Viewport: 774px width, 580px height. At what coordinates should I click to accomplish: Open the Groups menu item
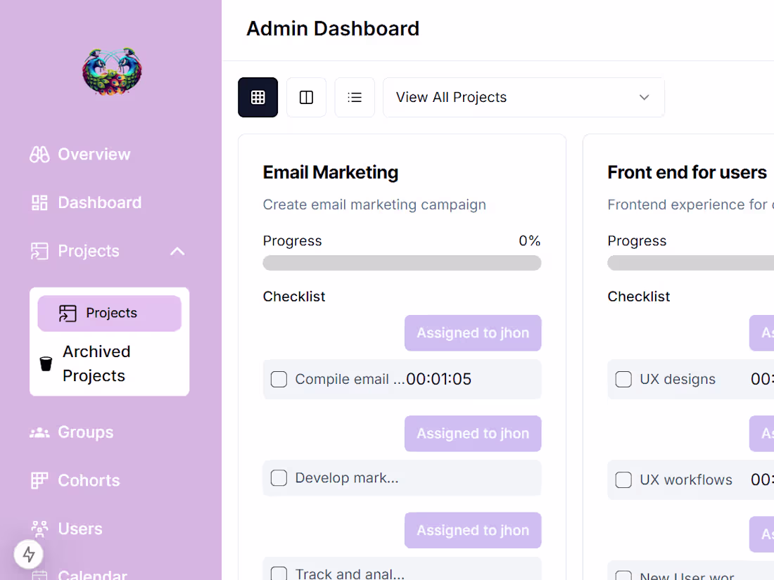[72, 432]
